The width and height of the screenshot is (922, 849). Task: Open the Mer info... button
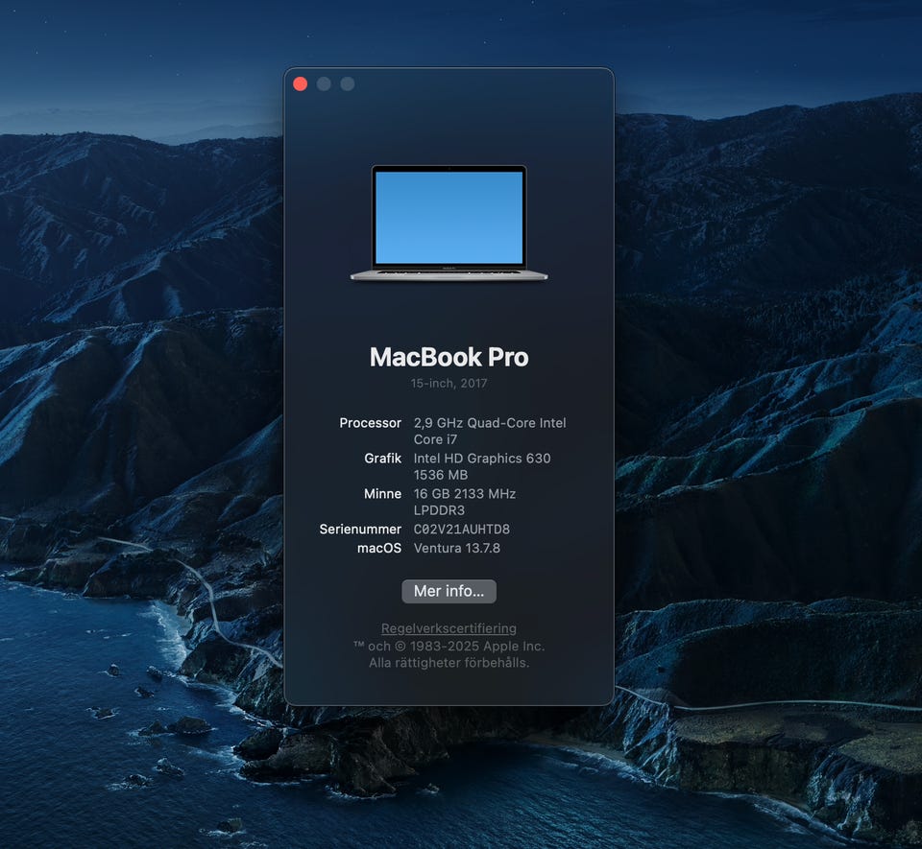449,591
